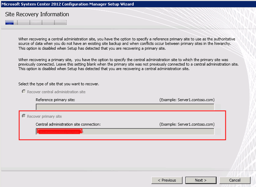Click example text beside Central administration connection
Screen dimensions: 256x187
[x=187, y=124]
